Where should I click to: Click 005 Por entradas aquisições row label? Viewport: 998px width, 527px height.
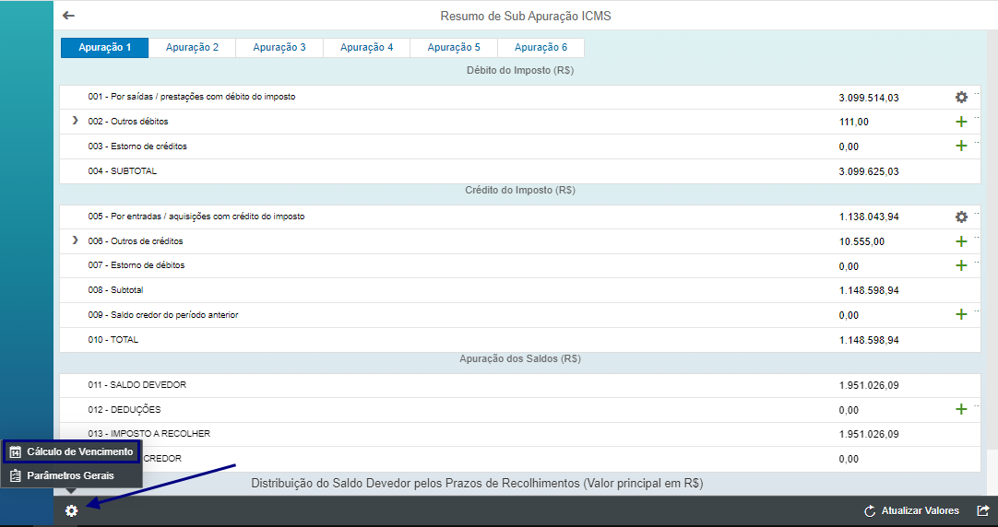coord(196,217)
